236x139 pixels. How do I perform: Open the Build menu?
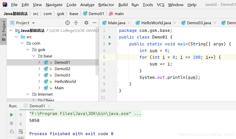[123, 5]
